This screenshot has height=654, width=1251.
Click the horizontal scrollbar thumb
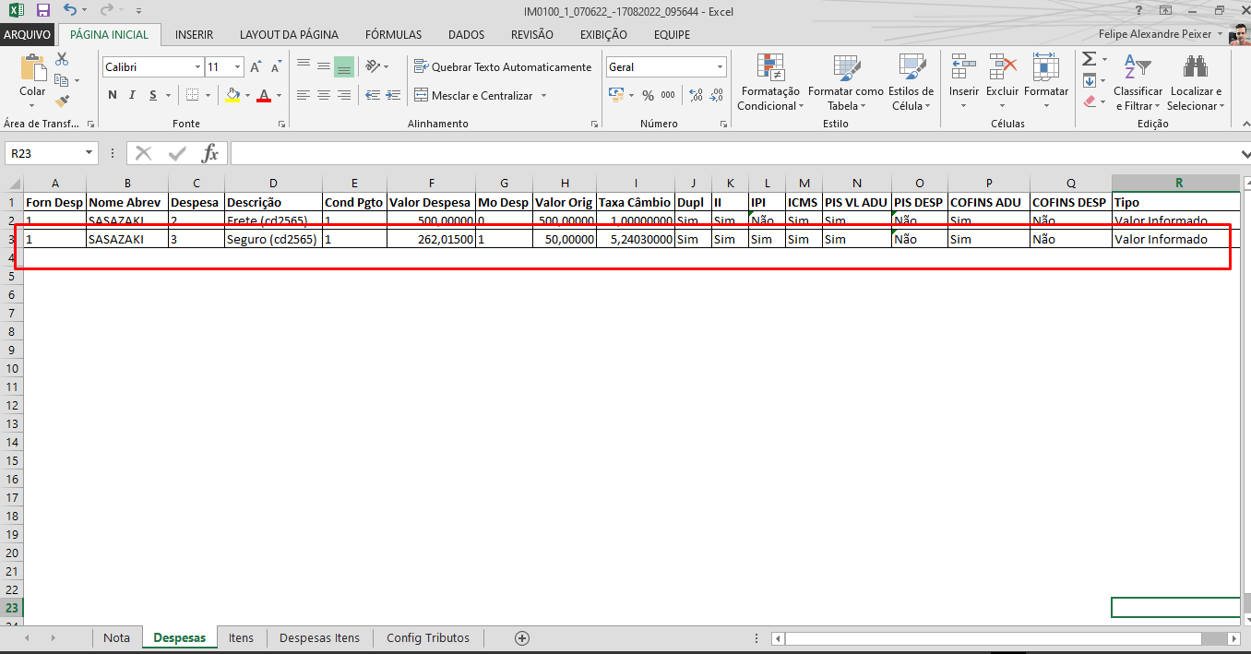click(x=994, y=638)
